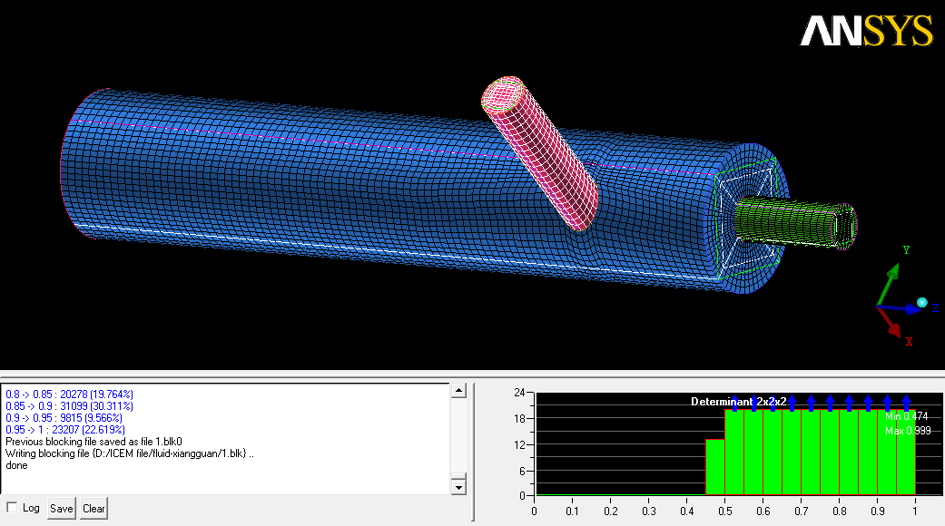945x526 pixels.
Task: Click the Determinant 2x2x2 histogram title
Action: click(x=738, y=401)
